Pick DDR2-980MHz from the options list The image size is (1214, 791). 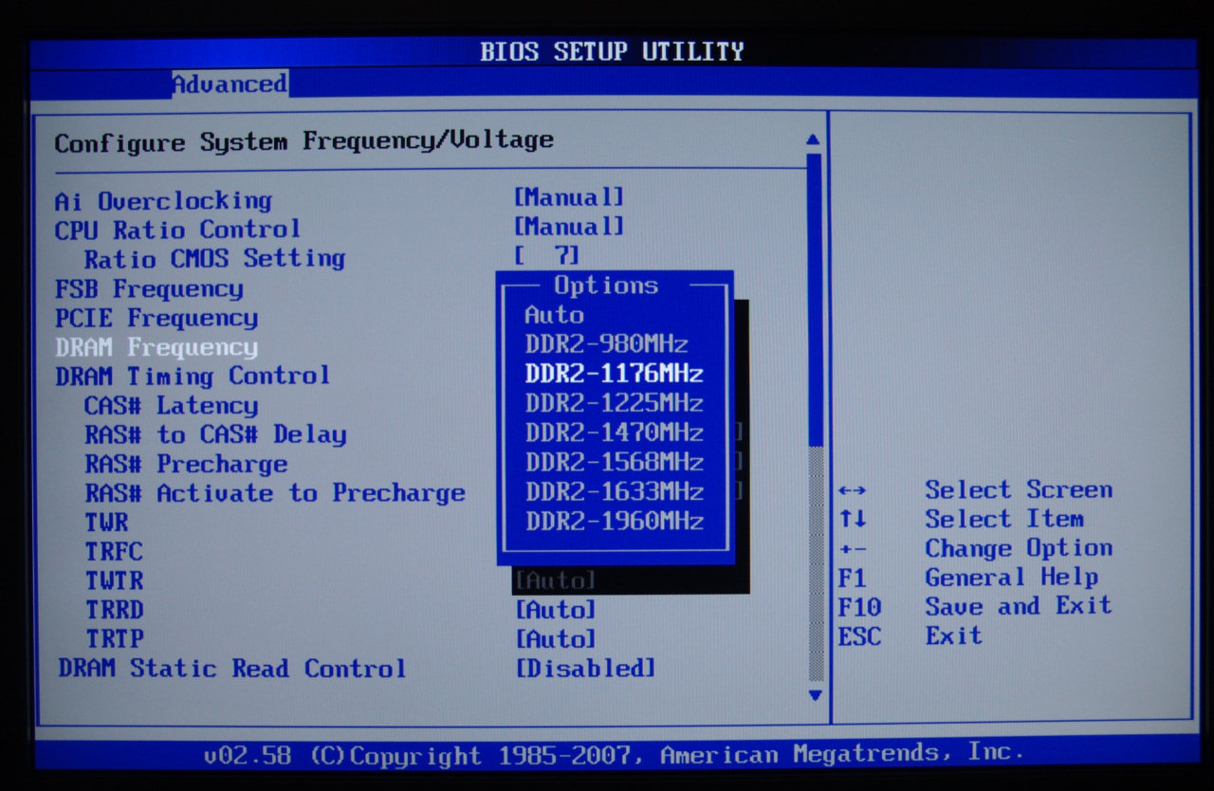pos(607,344)
